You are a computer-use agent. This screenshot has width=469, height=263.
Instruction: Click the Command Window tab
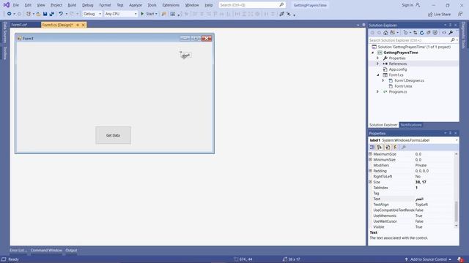(x=46, y=251)
